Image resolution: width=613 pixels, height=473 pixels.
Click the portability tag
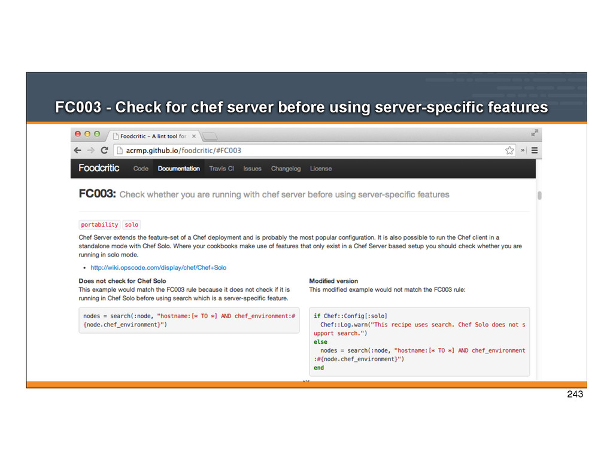pyautogui.click(x=99, y=225)
